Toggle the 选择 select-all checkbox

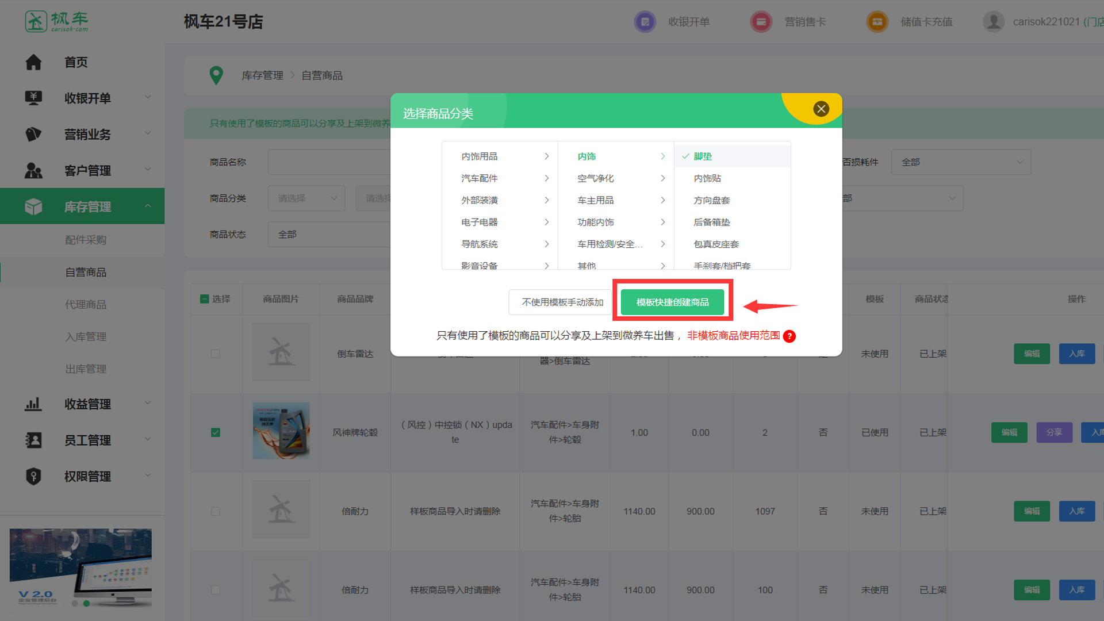click(205, 299)
